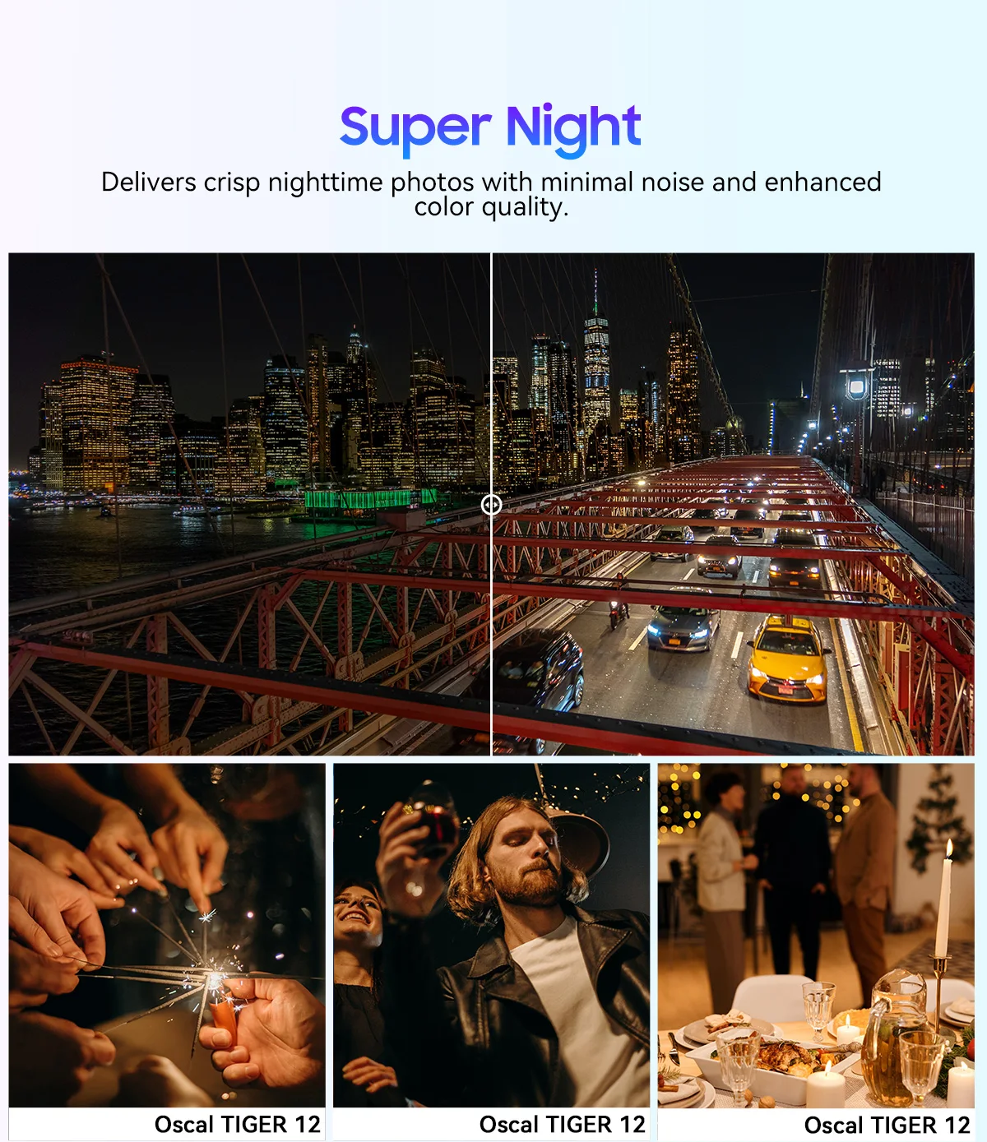Click Oscal TIGER 12 label under dinner photo
987x1142 pixels.
point(887,1124)
